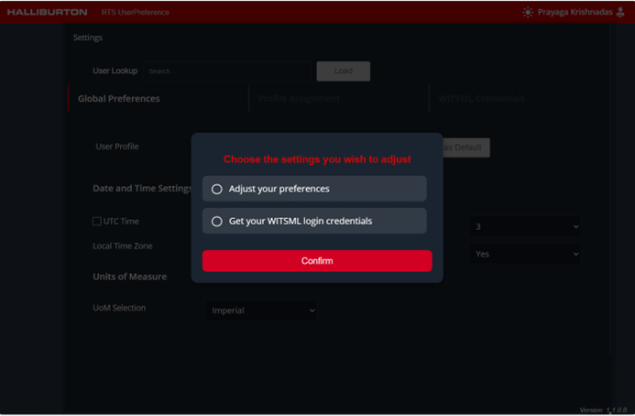Click the User Lookup search field
The height and width of the screenshot is (416, 635).
click(x=227, y=71)
